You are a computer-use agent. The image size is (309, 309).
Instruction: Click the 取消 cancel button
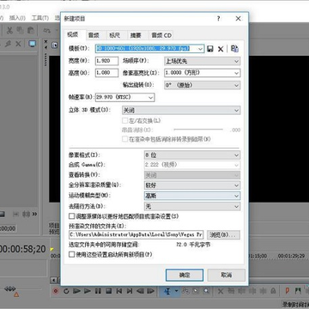(227, 275)
